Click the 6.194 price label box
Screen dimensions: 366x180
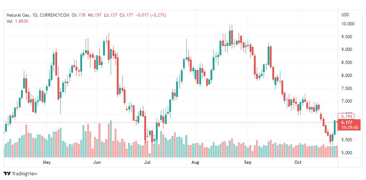346,116
